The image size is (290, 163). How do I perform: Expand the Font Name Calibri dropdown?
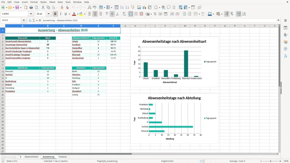coord(31,14)
